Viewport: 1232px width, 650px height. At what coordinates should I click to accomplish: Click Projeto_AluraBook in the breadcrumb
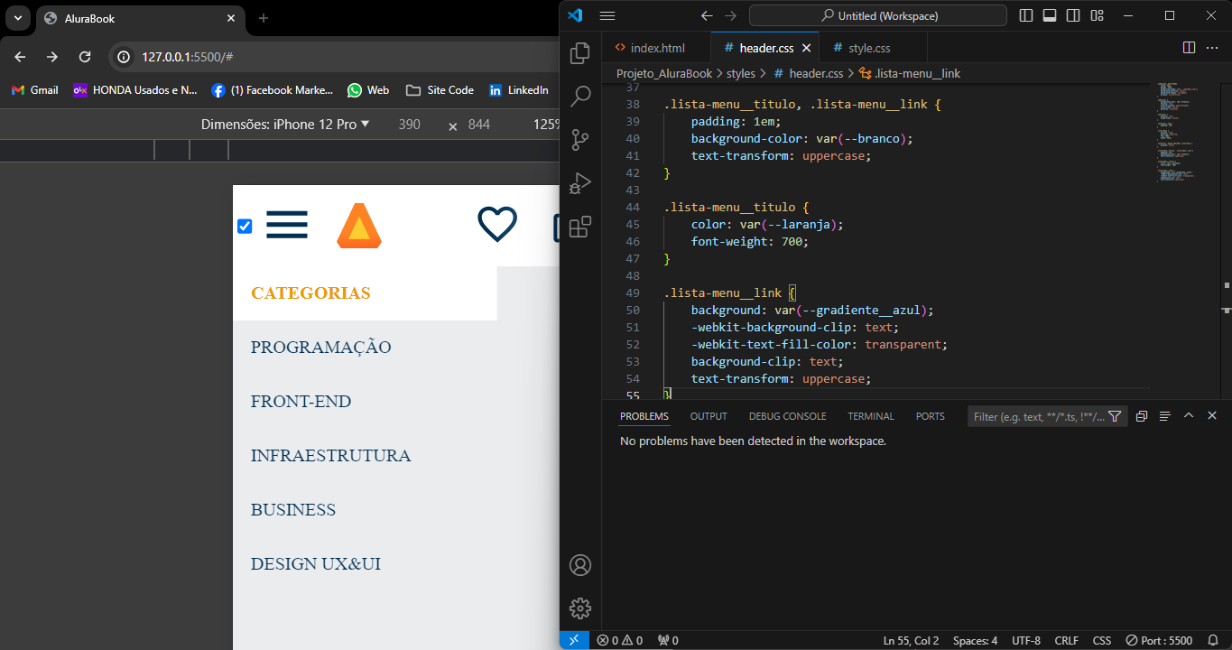click(x=664, y=73)
